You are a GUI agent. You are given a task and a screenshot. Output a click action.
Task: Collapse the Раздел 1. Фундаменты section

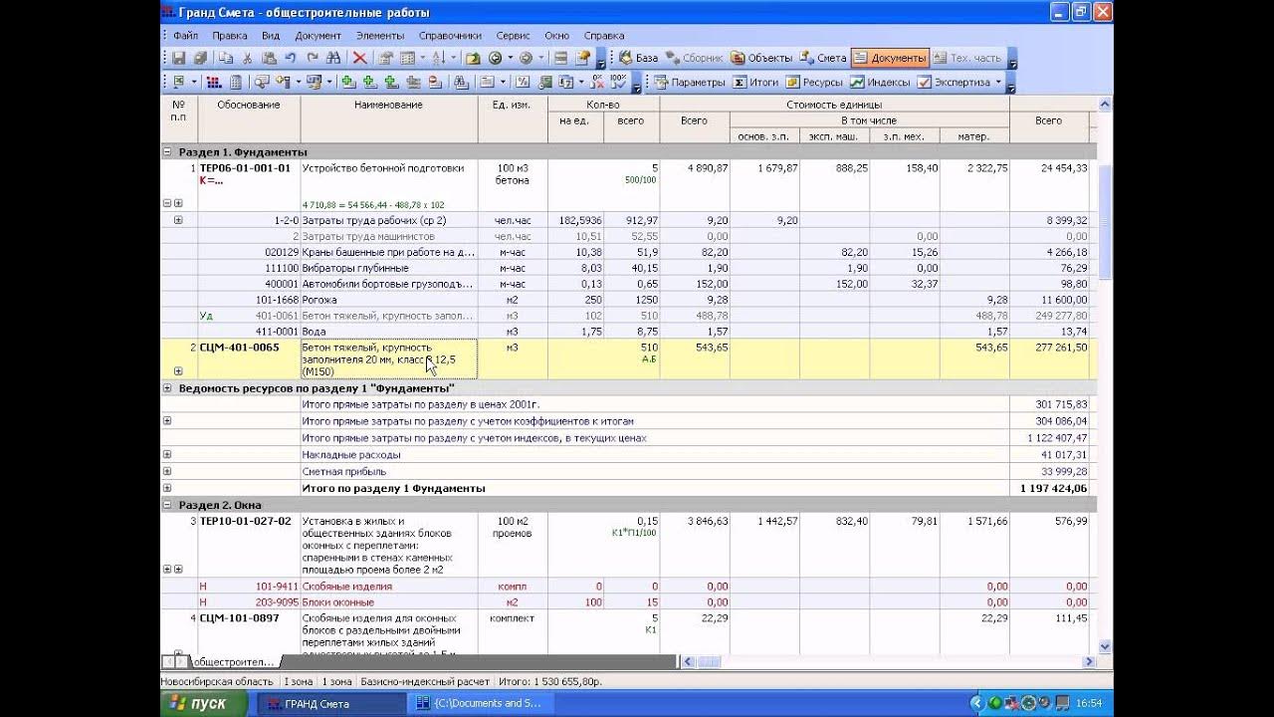[x=167, y=152]
